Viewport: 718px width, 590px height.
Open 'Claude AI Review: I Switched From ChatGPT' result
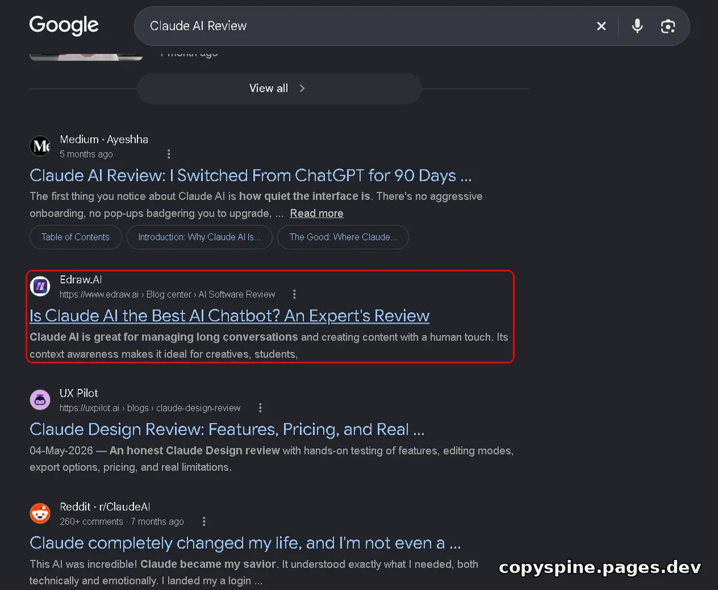[x=251, y=175]
